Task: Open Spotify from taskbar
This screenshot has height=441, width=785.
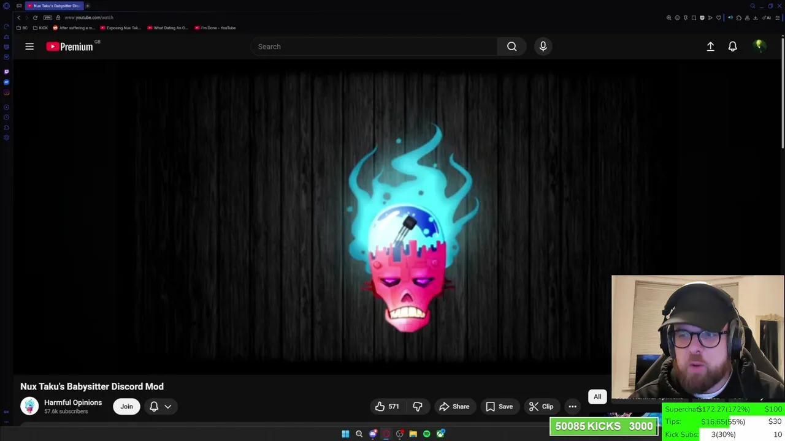Action: tap(426, 434)
